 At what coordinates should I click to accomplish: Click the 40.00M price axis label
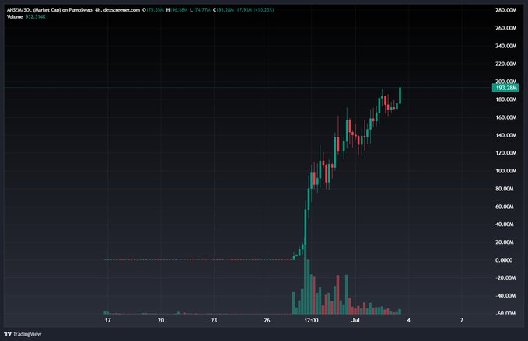[505, 224]
